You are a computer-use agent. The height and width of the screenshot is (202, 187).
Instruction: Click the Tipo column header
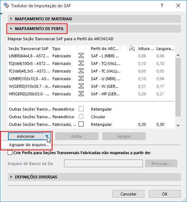(64, 49)
